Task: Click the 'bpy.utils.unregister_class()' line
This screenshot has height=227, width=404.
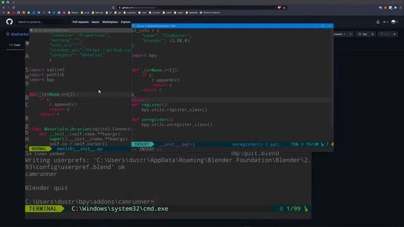Action: 177,125
